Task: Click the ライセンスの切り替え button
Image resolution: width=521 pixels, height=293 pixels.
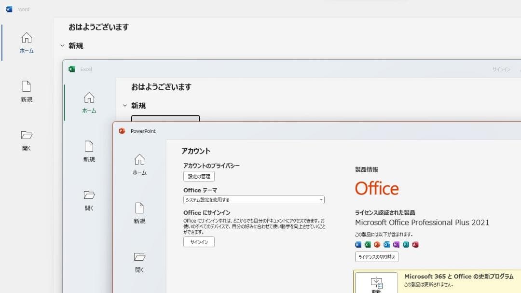Action: tap(376, 257)
